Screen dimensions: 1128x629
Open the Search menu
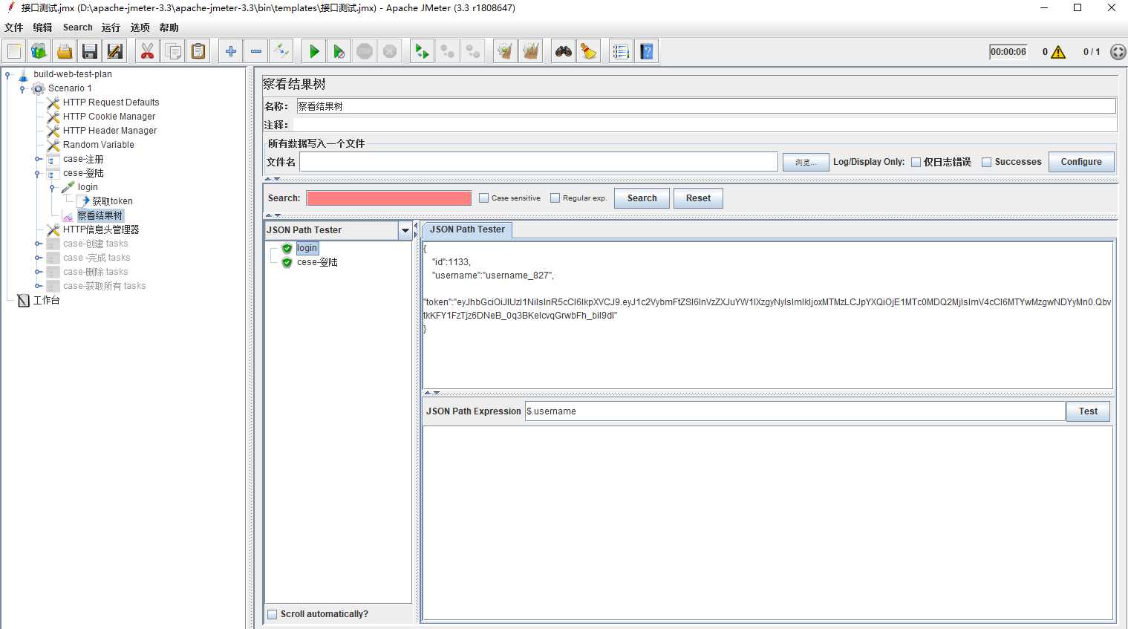point(78,27)
